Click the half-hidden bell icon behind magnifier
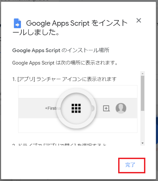158x181 pixels. (x=93, y=108)
